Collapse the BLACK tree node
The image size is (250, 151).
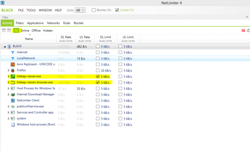[x=5, y=46]
